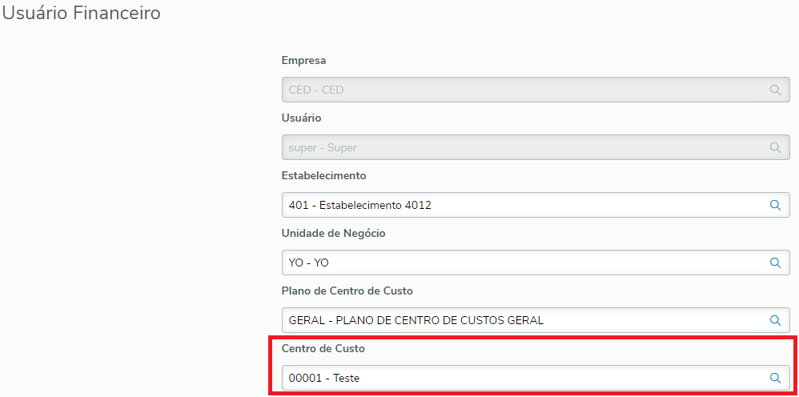Focus the Empresa input containing CED - CED
The image size is (799, 397).
[x=536, y=90]
